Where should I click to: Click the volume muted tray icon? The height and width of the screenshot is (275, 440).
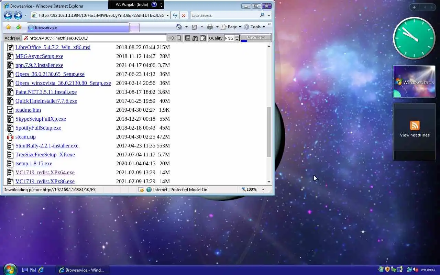point(415,270)
